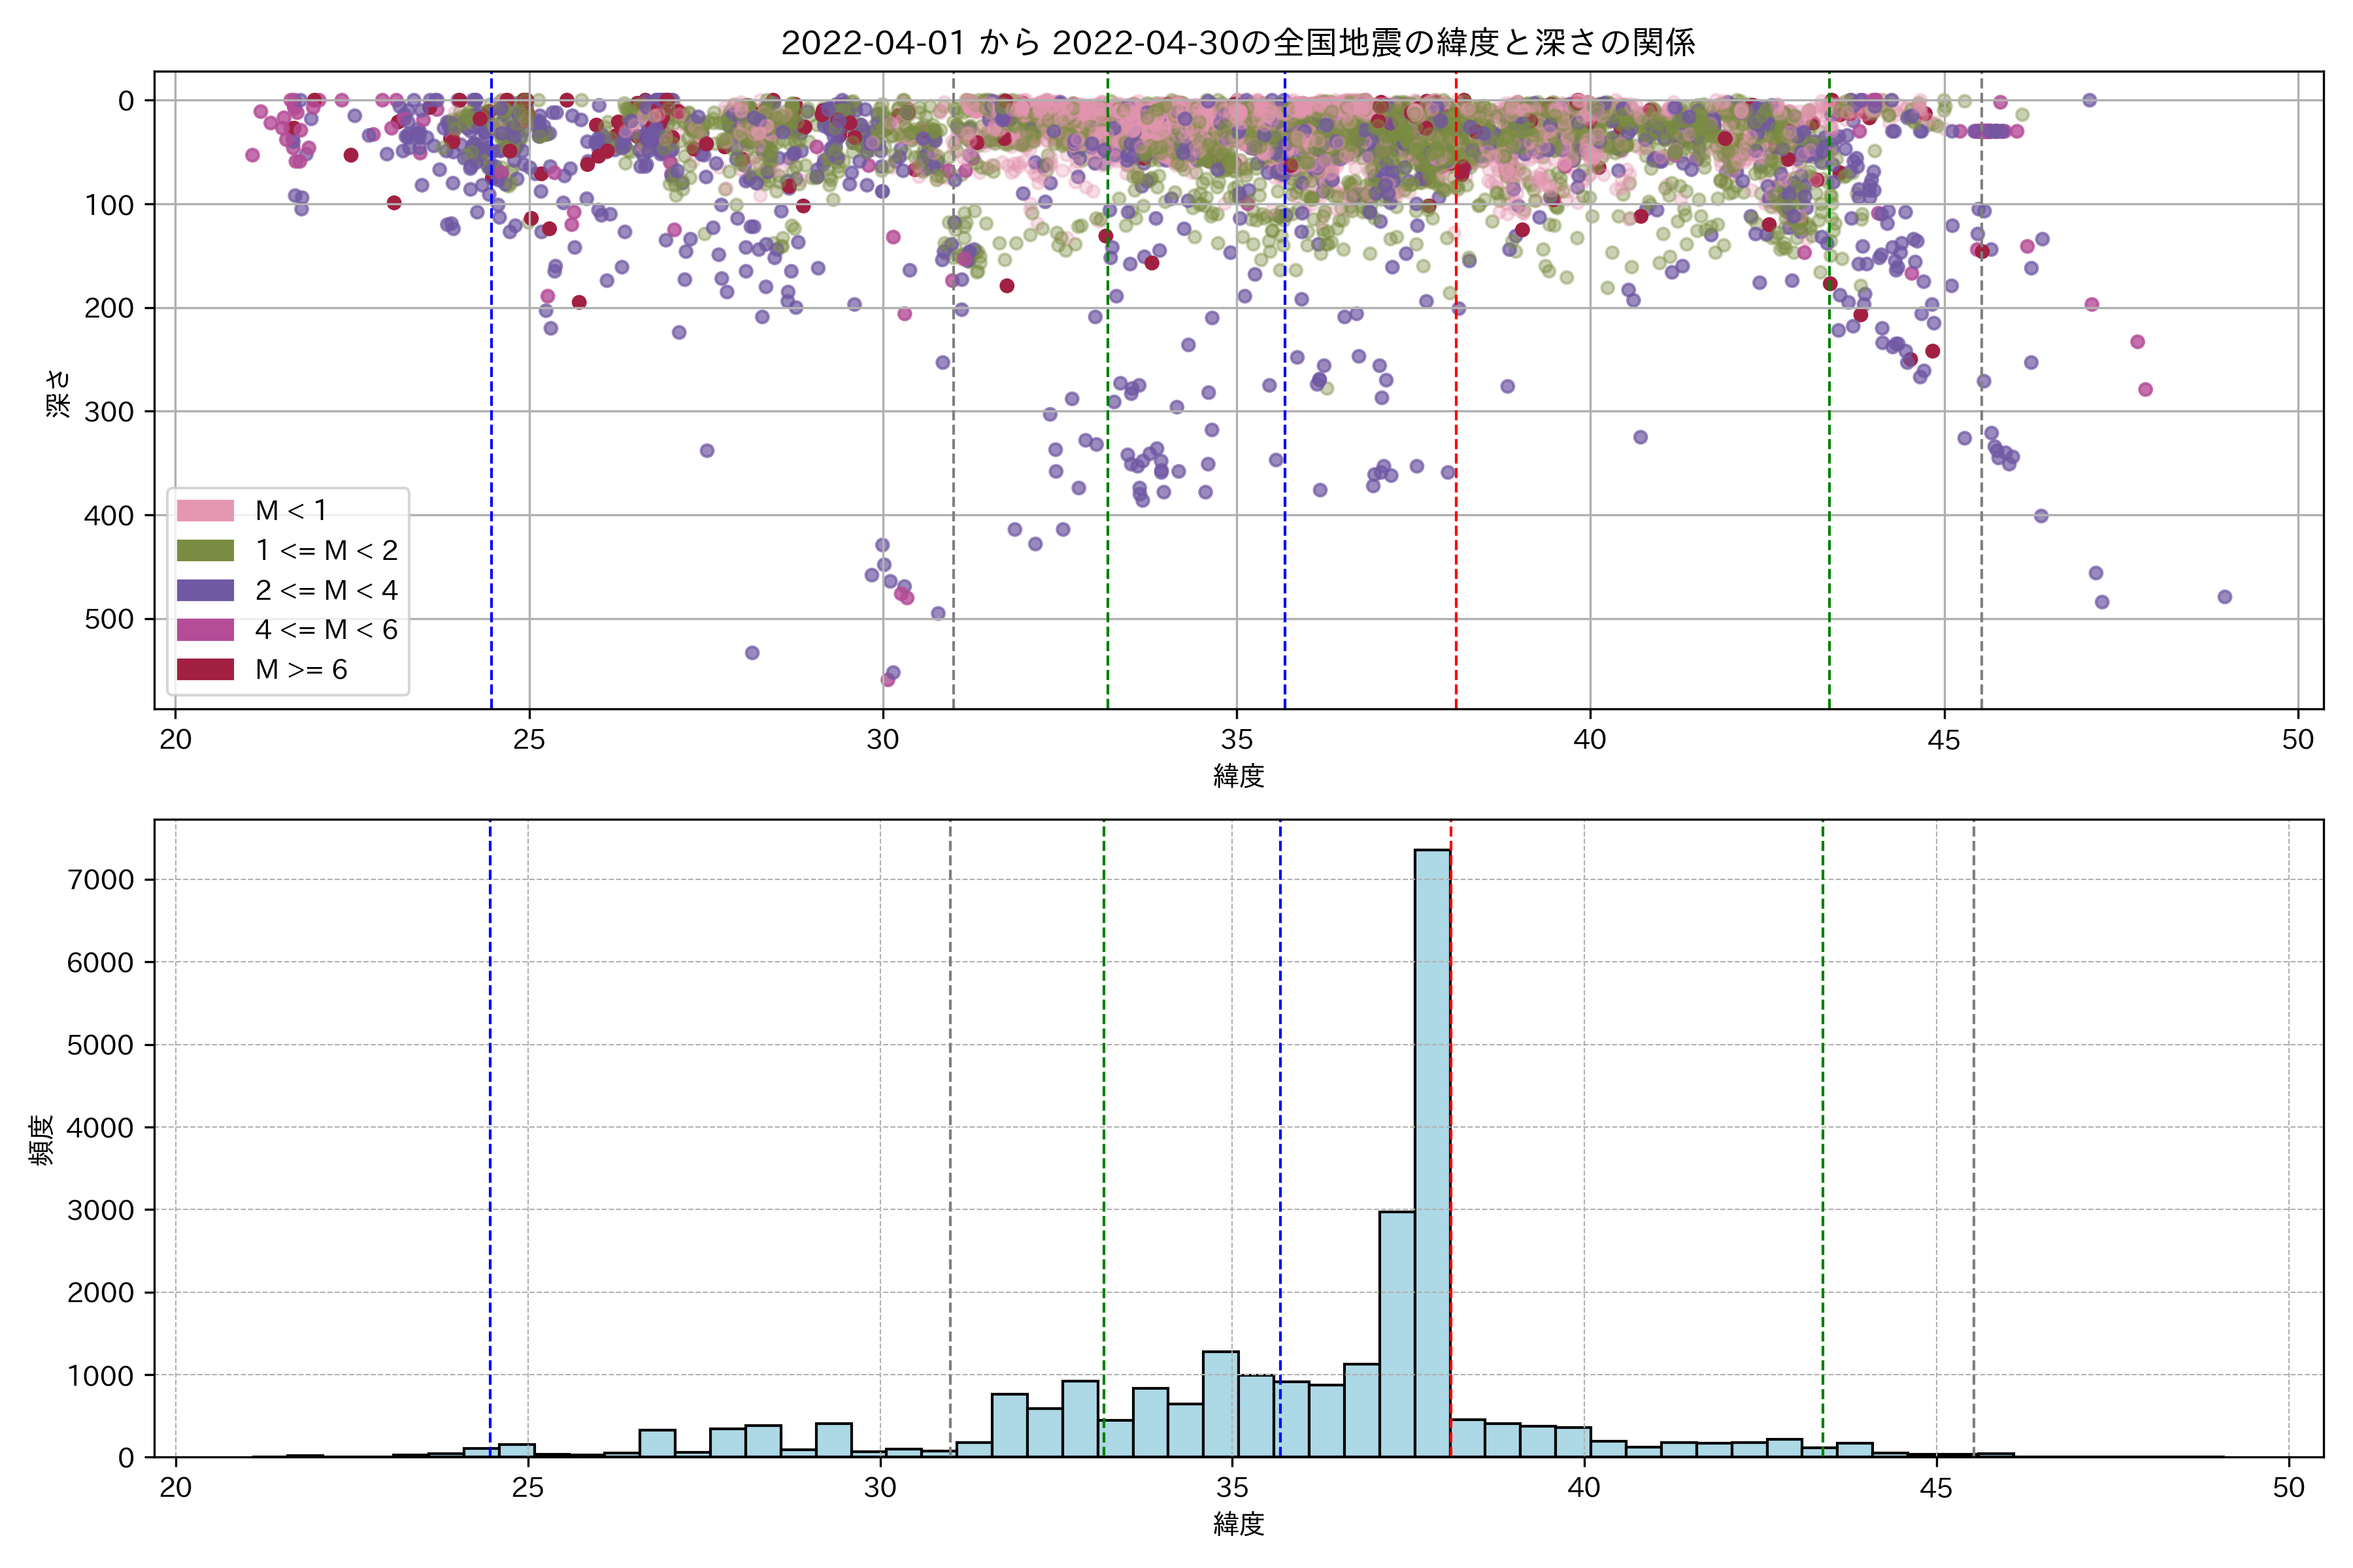Click the dark red M >= 6 swatch
2353x1568 pixels.
[205, 669]
